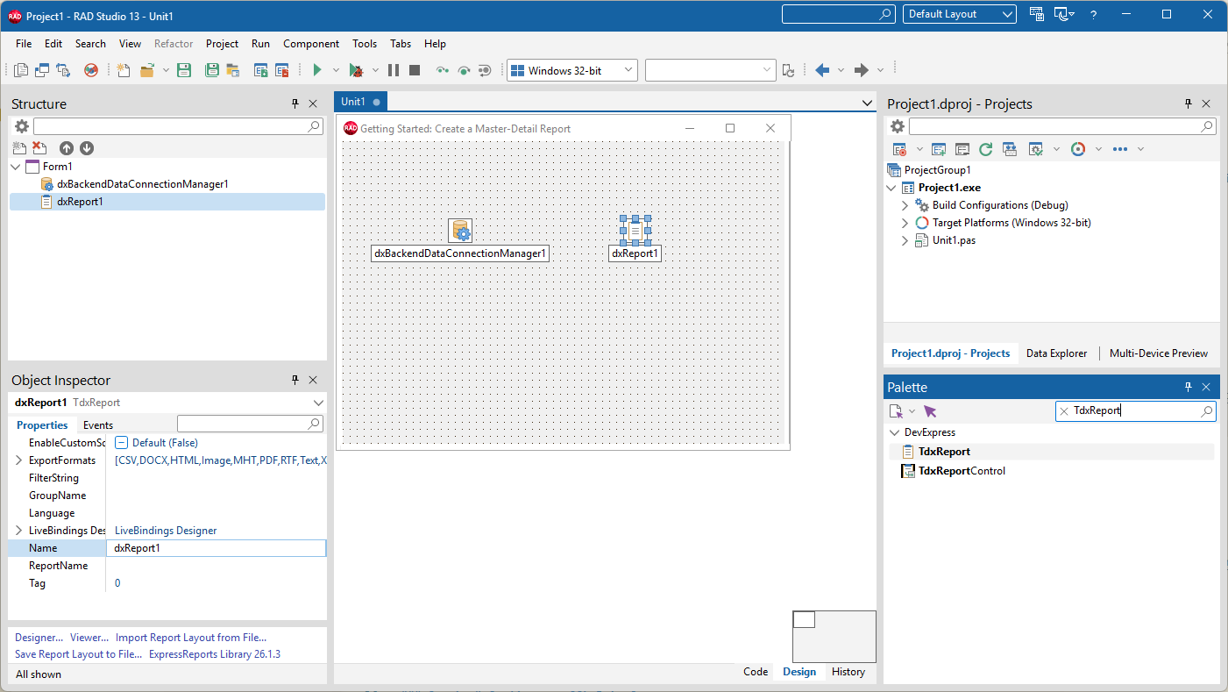Screen dimensions: 1228x692
Task: Pin the Palette panel
Action: click(x=1189, y=387)
